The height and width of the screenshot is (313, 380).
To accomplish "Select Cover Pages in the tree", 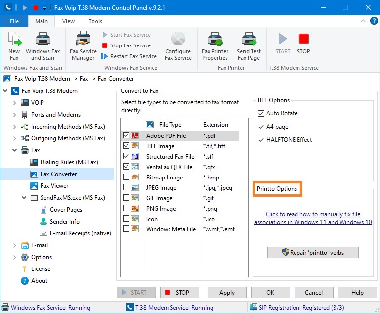I will click(61, 210).
